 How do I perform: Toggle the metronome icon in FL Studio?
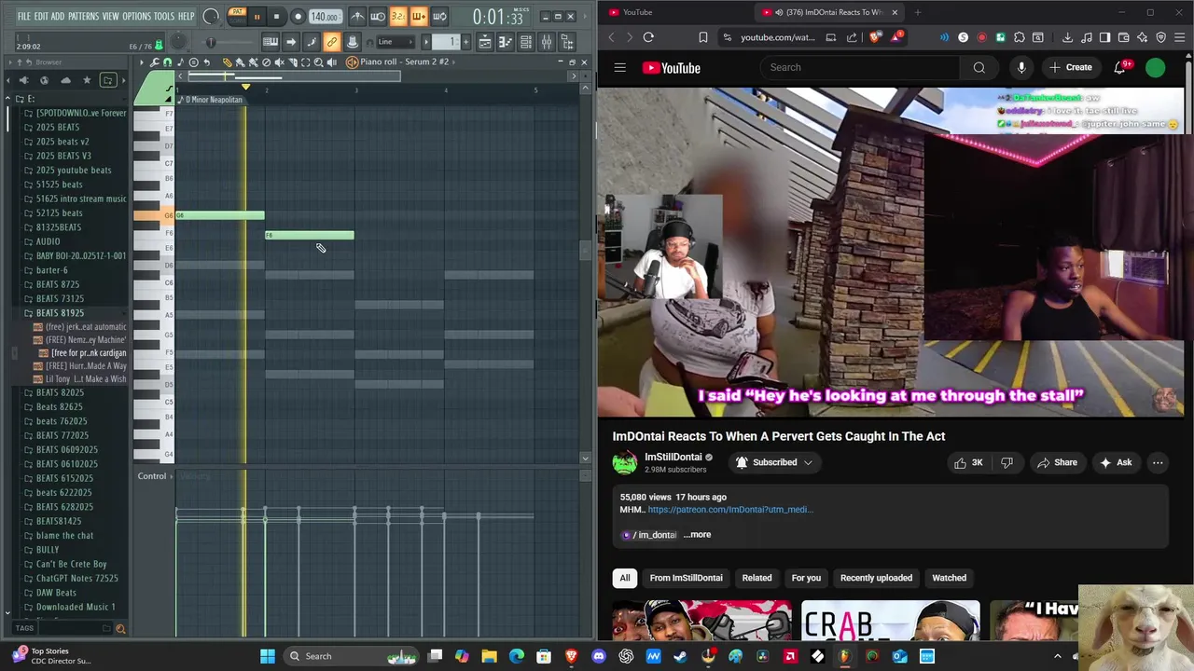[357, 16]
